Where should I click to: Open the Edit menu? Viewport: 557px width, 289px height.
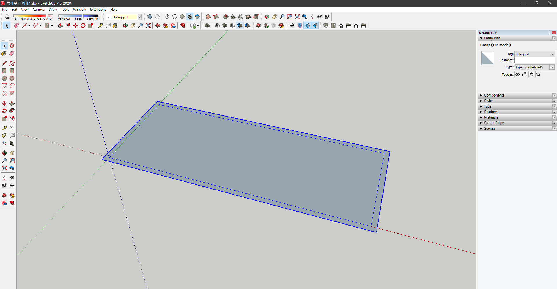[14, 10]
